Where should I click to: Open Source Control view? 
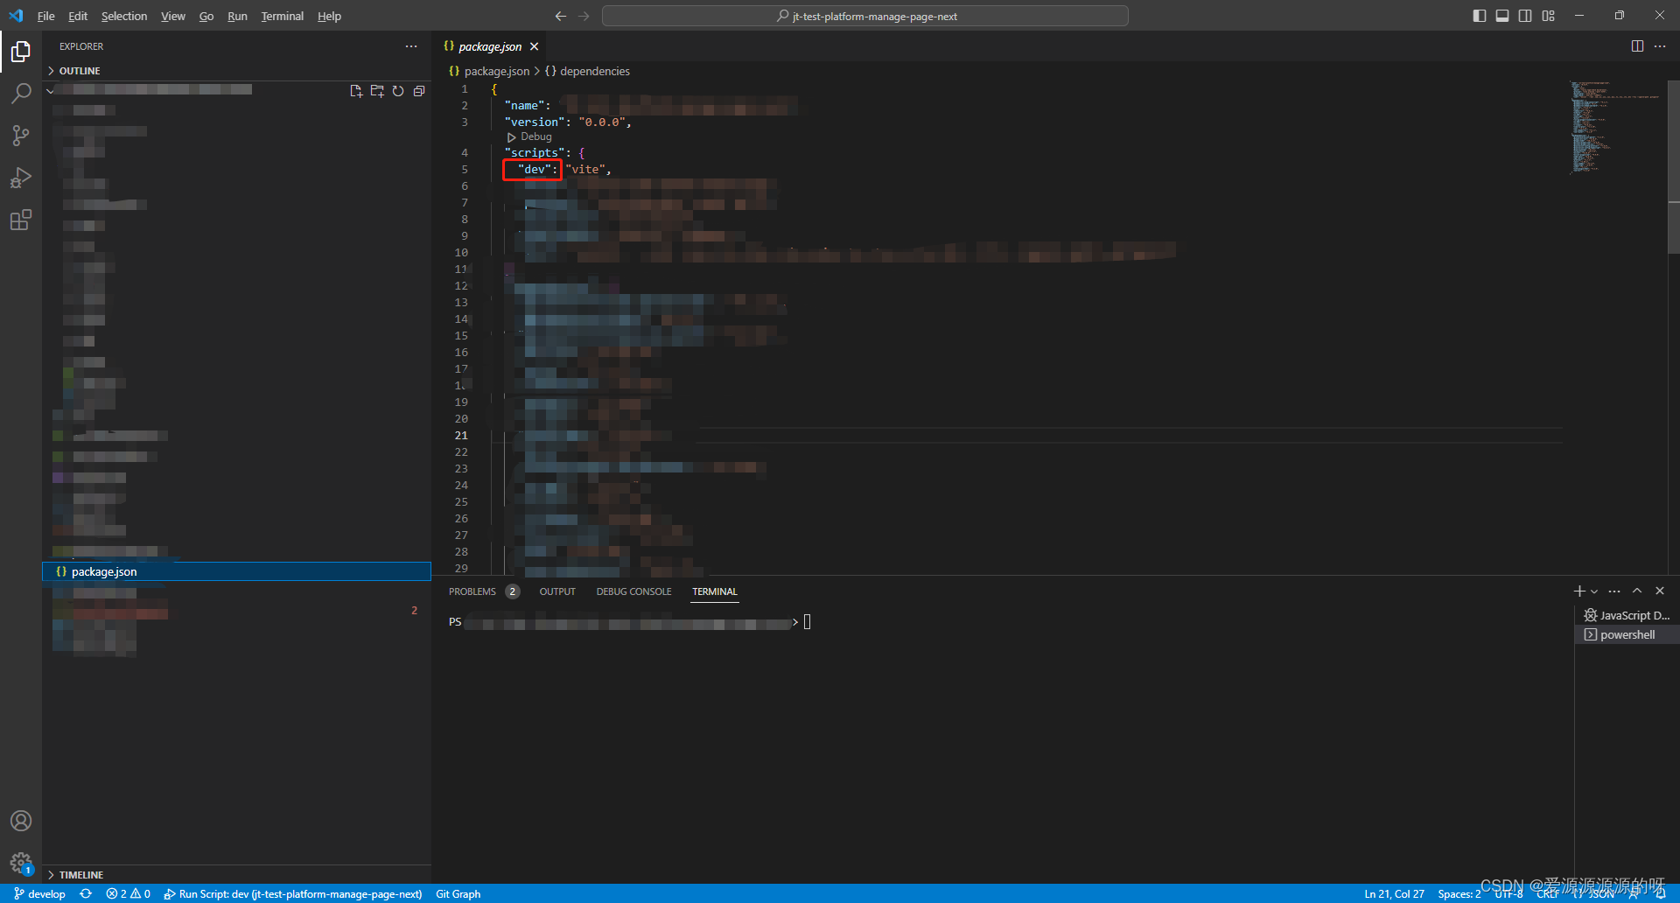click(21, 136)
